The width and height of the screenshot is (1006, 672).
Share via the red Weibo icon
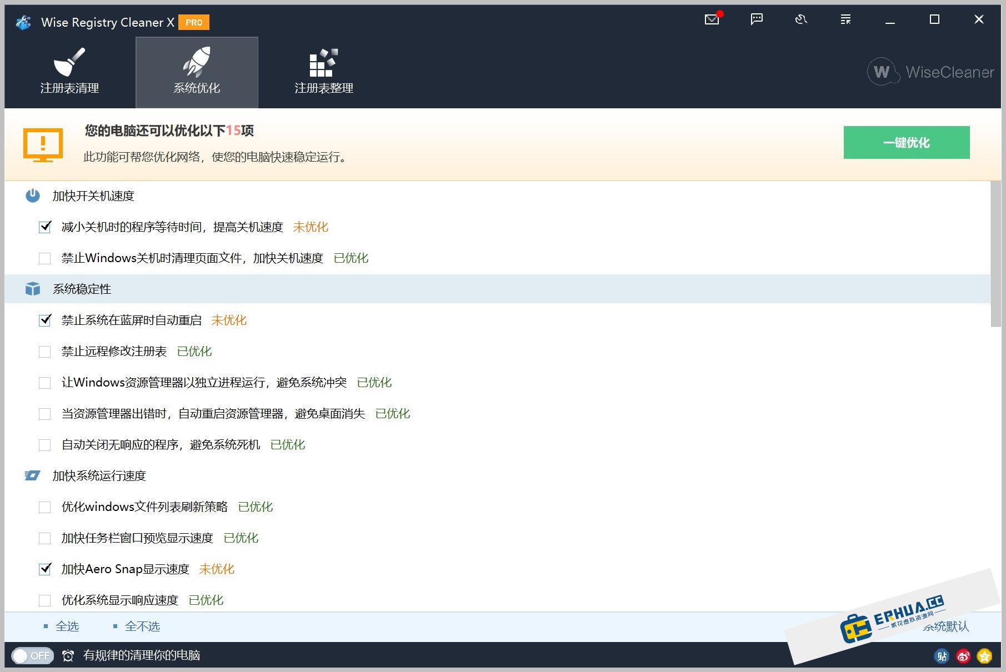(x=963, y=656)
